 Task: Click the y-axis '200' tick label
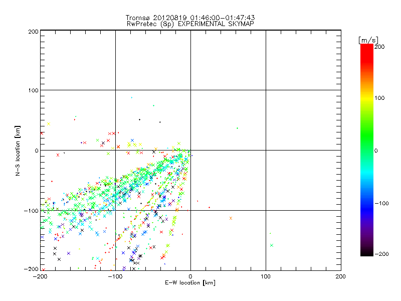point(33,32)
